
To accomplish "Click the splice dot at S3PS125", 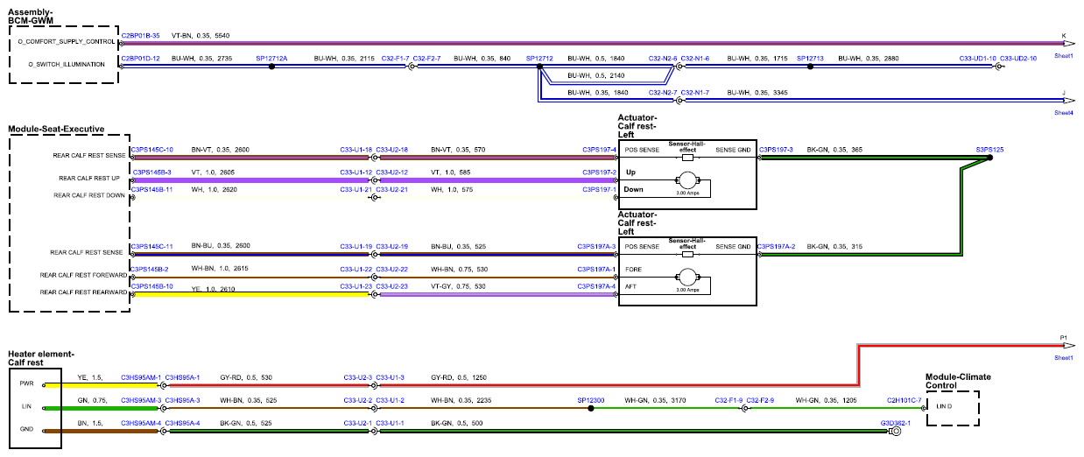I will 989,158.
